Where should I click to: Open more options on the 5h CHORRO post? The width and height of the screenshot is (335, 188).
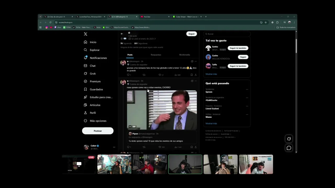coord(196,81)
